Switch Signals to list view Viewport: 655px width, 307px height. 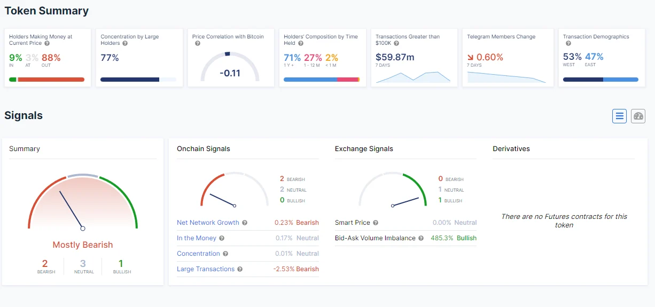tap(619, 116)
